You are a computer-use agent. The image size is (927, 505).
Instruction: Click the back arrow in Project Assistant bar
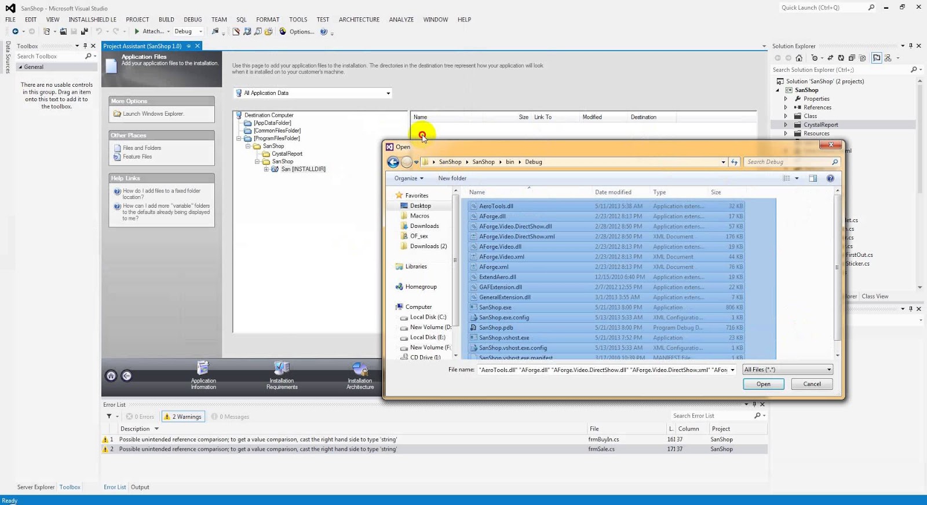point(126,376)
